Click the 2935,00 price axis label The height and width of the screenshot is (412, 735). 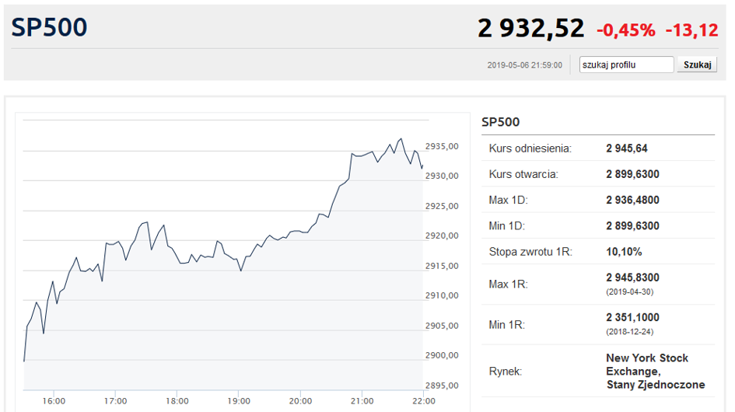pyautogui.click(x=442, y=146)
